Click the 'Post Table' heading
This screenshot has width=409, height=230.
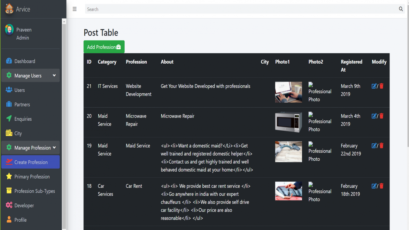tap(101, 33)
